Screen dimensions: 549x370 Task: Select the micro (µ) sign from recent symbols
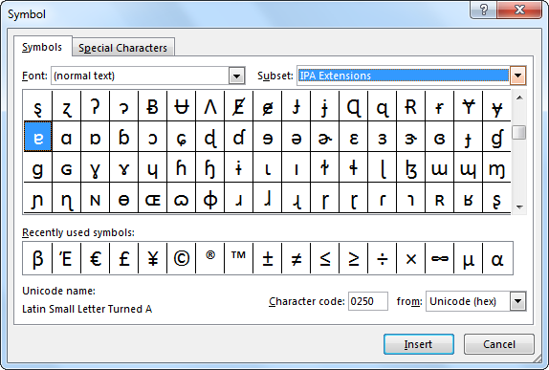[x=469, y=258]
